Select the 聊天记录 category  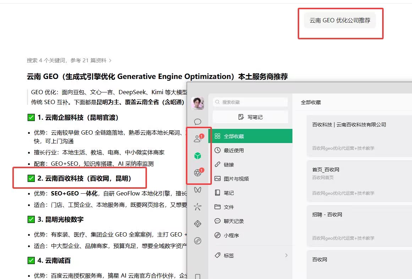(x=250, y=221)
